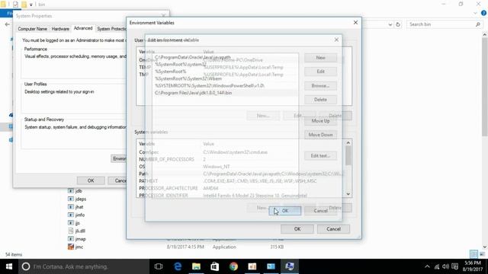
Task: Click the search magnifier in Explorer
Action: (x=478, y=24)
